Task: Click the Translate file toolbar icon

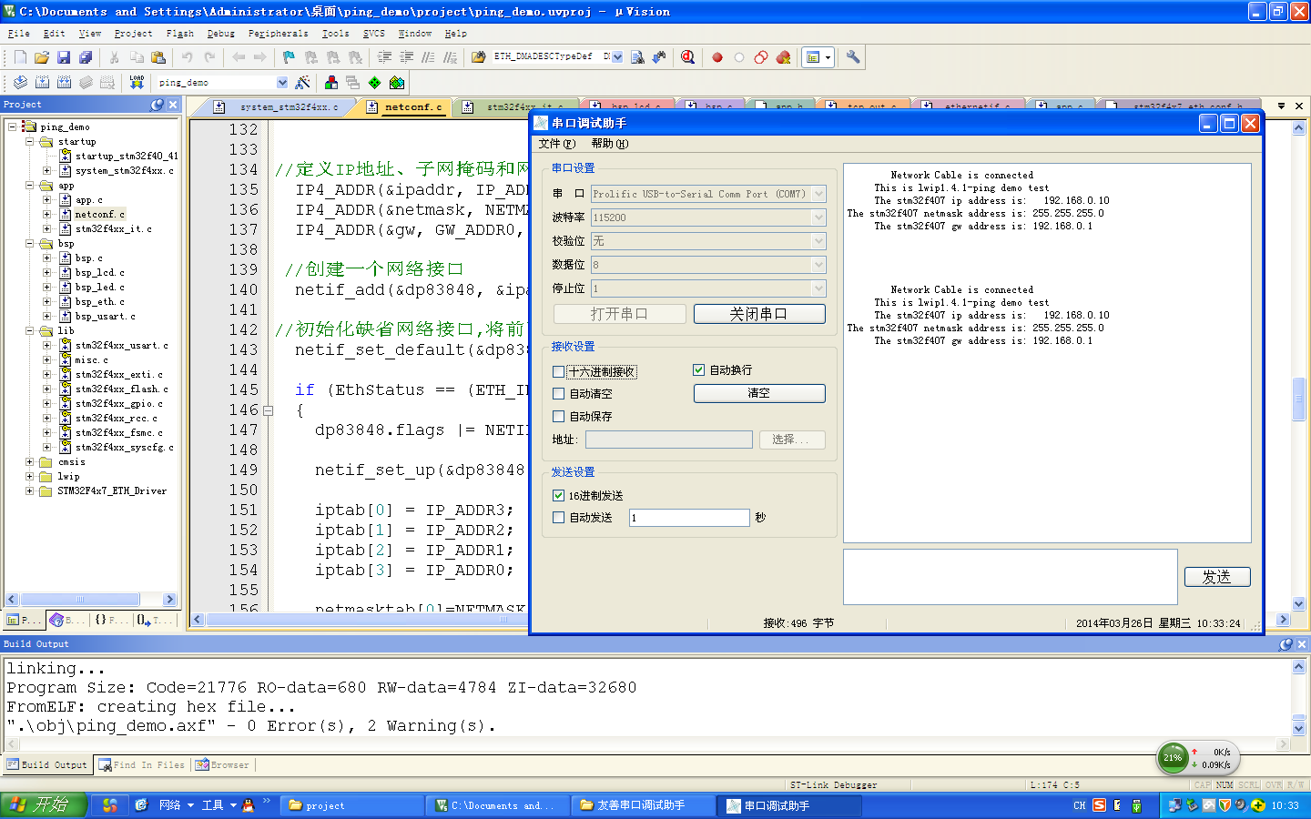Action: (20, 83)
